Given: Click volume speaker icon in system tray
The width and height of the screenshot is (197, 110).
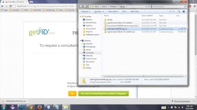Looking at the screenshot, I should click(x=183, y=107).
